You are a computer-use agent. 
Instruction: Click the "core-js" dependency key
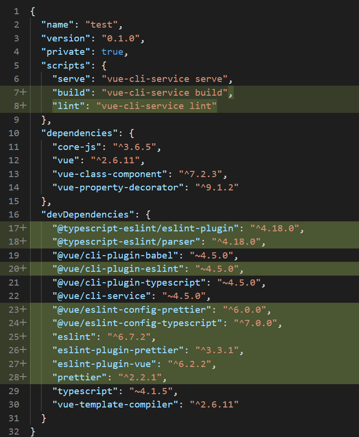(77, 147)
